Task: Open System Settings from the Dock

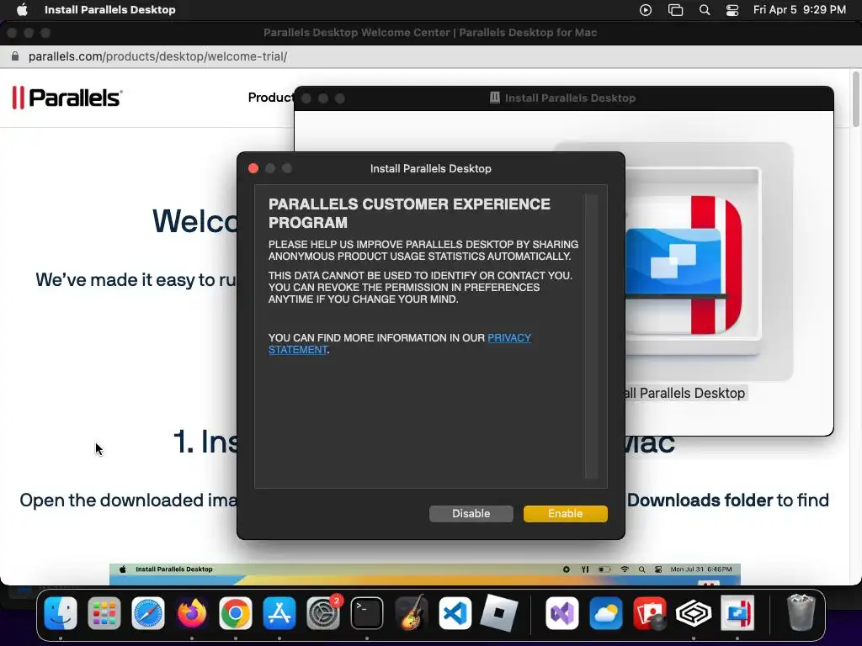Action: pyautogui.click(x=323, y=613)
